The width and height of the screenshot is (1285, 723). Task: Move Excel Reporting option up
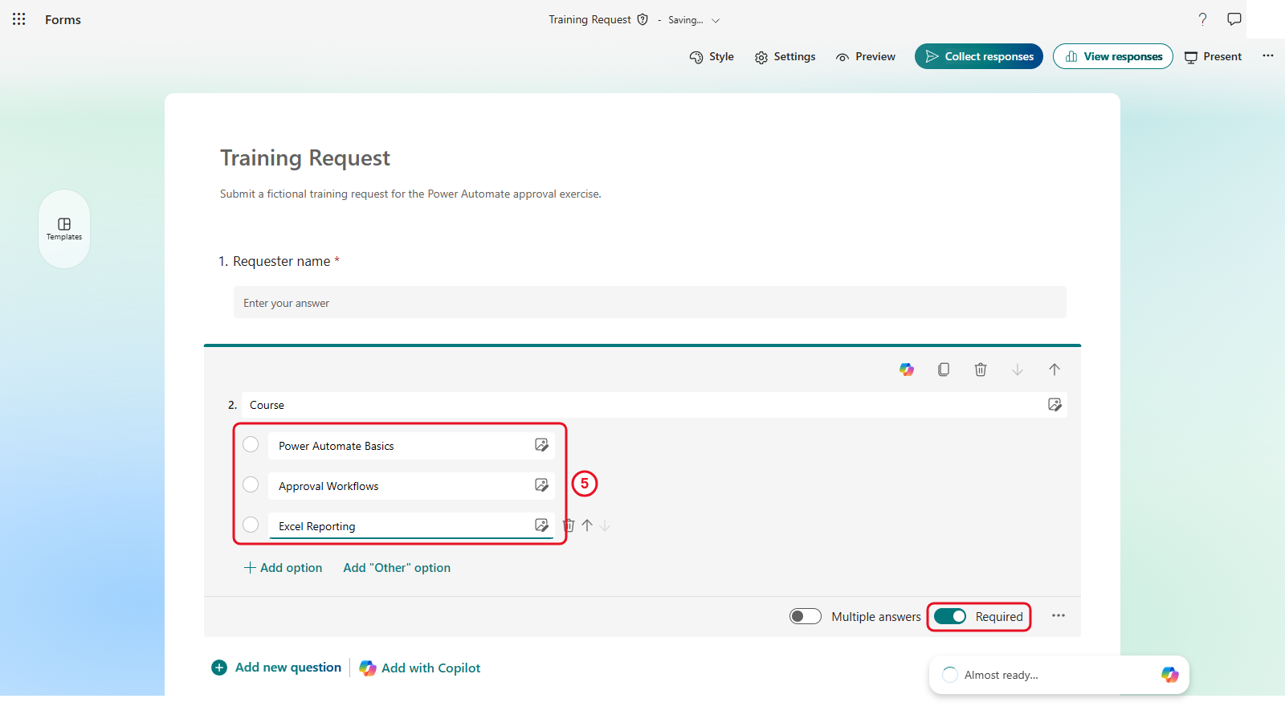(587, 525)
